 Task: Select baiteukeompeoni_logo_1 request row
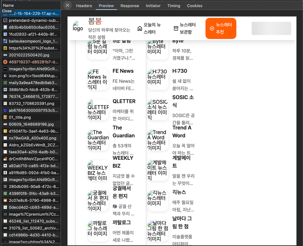(x=31, y=41)
